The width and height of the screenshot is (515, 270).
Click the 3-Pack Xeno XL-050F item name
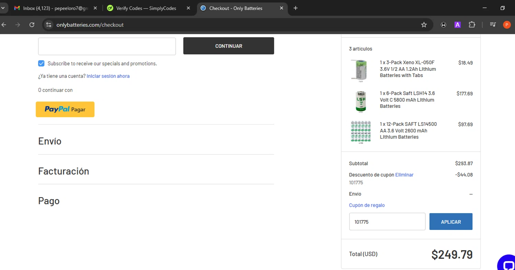pos(408,69)
